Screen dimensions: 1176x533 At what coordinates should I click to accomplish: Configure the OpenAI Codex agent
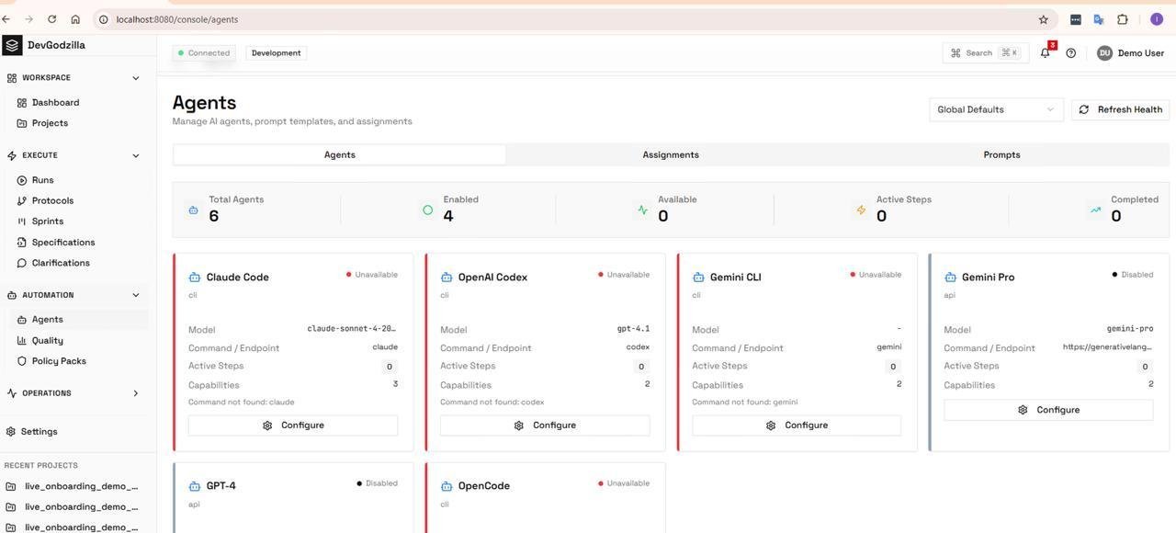[x=545, y=425]
